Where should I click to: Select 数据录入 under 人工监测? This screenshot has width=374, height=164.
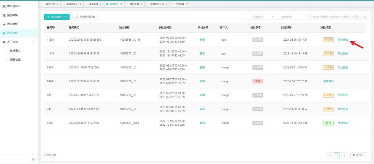point(15,51)
